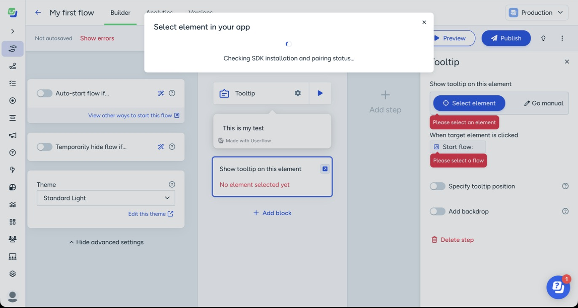Open the Launchers target icon in sidebar

coord(13,100)
